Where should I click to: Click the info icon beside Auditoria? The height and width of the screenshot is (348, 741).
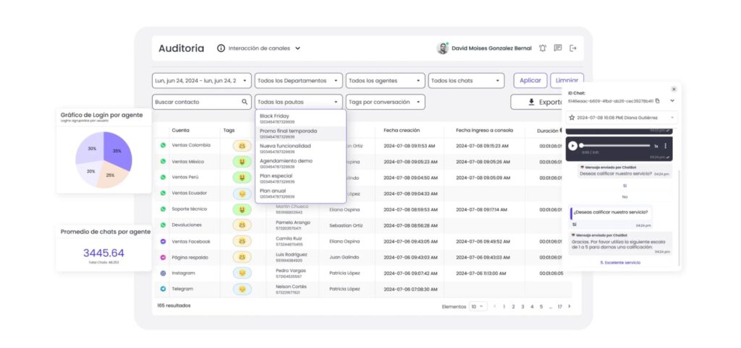click(x=221, y=48)
